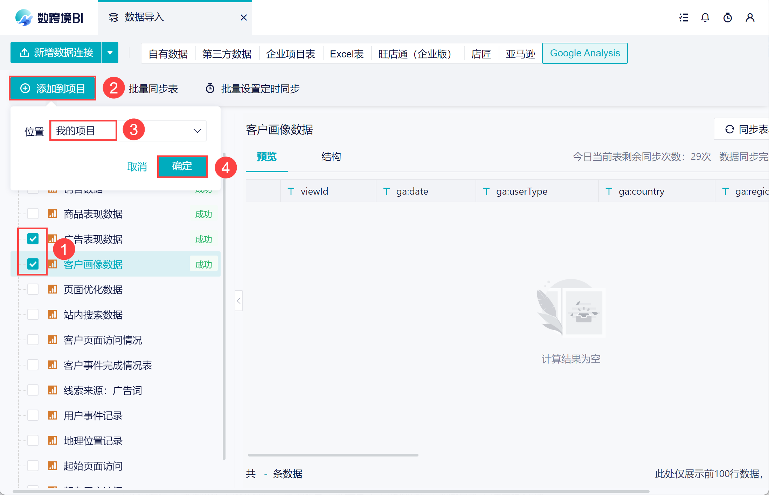This screenshot has width=769, height=495.
Task: Click the text type icon on ga:date column
Action: (x=386, y=191)
